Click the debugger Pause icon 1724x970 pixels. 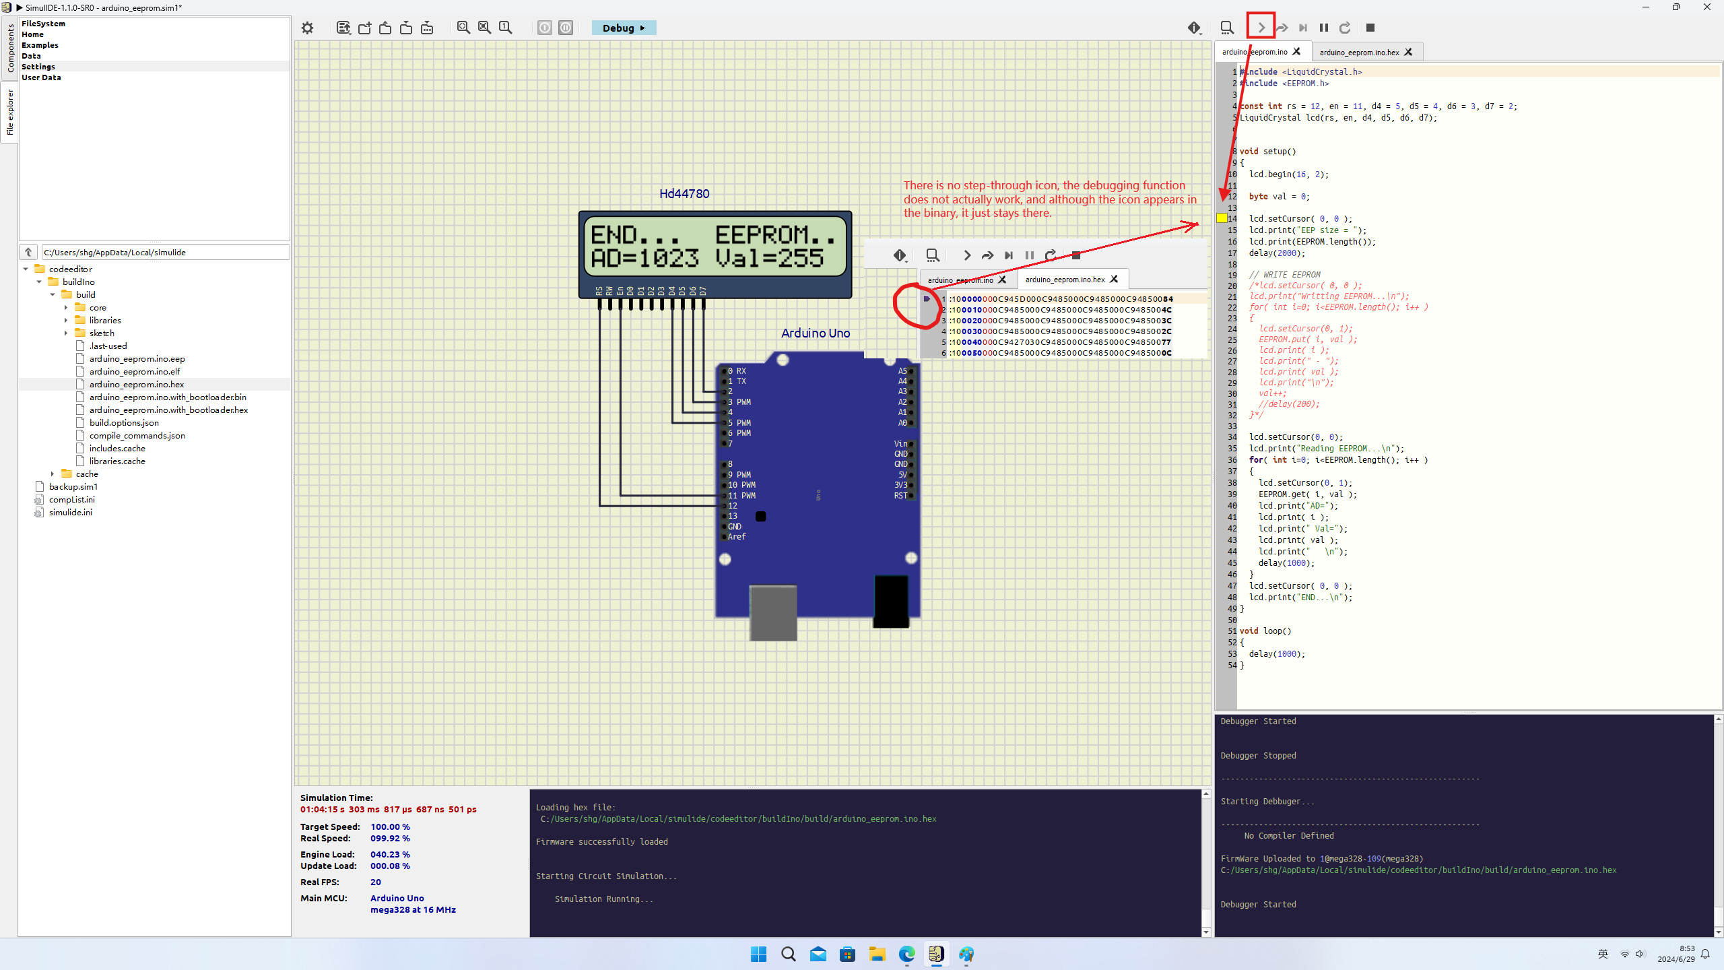[1323, 28]
